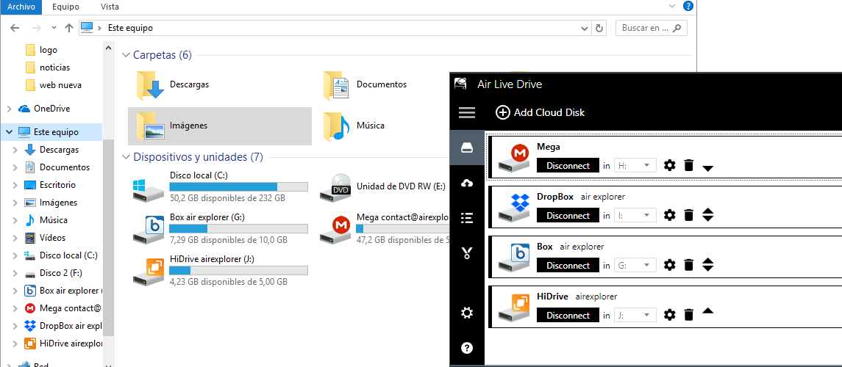
Task: Open the help question mark icon
Action: coord(467,348)
